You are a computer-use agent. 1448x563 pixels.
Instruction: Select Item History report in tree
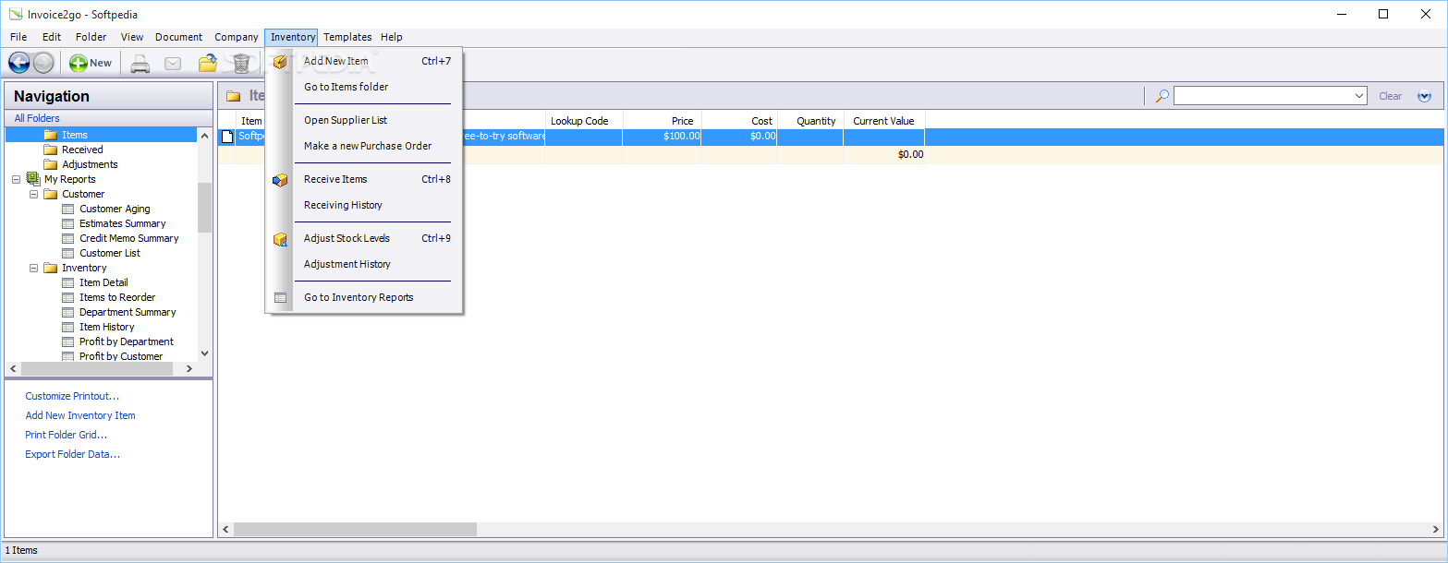pyautogui.click(x=106, y=327)
